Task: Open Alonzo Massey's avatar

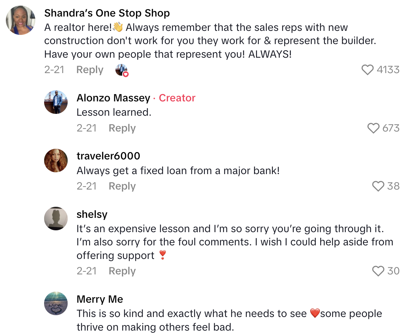Action: tap(56, 102)
